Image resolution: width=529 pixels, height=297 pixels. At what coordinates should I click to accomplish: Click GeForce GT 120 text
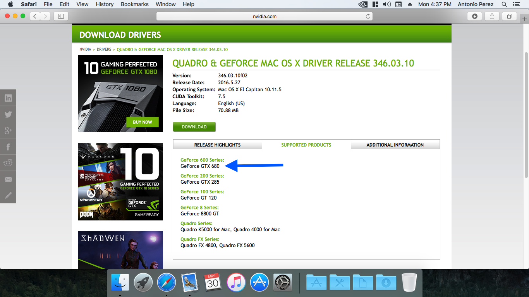199,198
